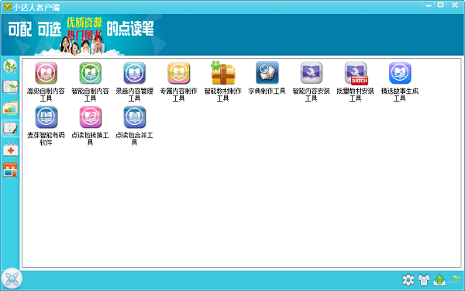Image resolution: width=465 pixels, height=291 pixels.
Task: Open 录音内容管理工具
Action: (134, 73)
